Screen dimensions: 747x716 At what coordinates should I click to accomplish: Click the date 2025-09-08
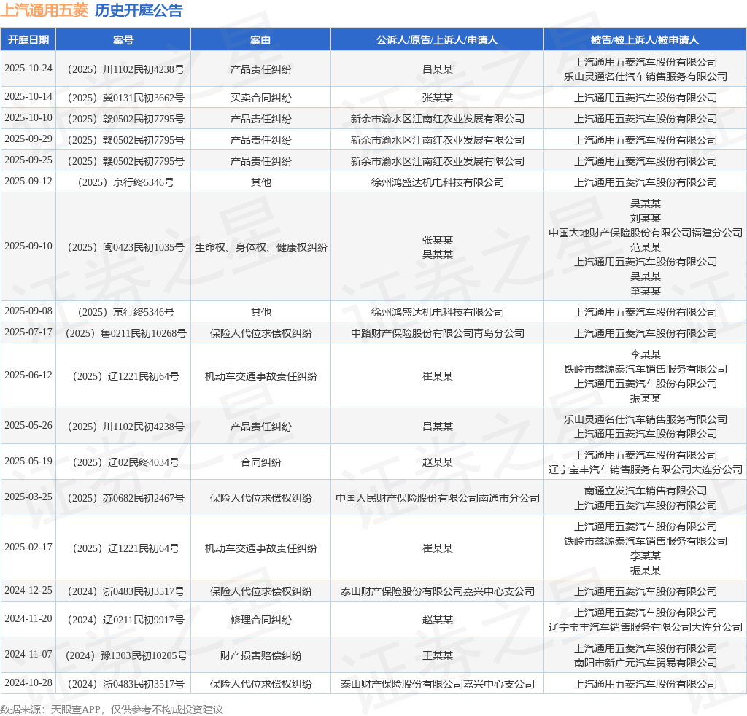(x=28, y=311)
